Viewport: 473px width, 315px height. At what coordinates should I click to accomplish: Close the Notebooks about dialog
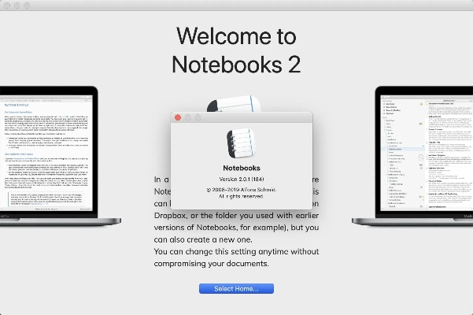click(x=178, y=117)
